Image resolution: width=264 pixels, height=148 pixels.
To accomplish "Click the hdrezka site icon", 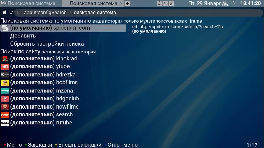I will click(x=5, y=75).
